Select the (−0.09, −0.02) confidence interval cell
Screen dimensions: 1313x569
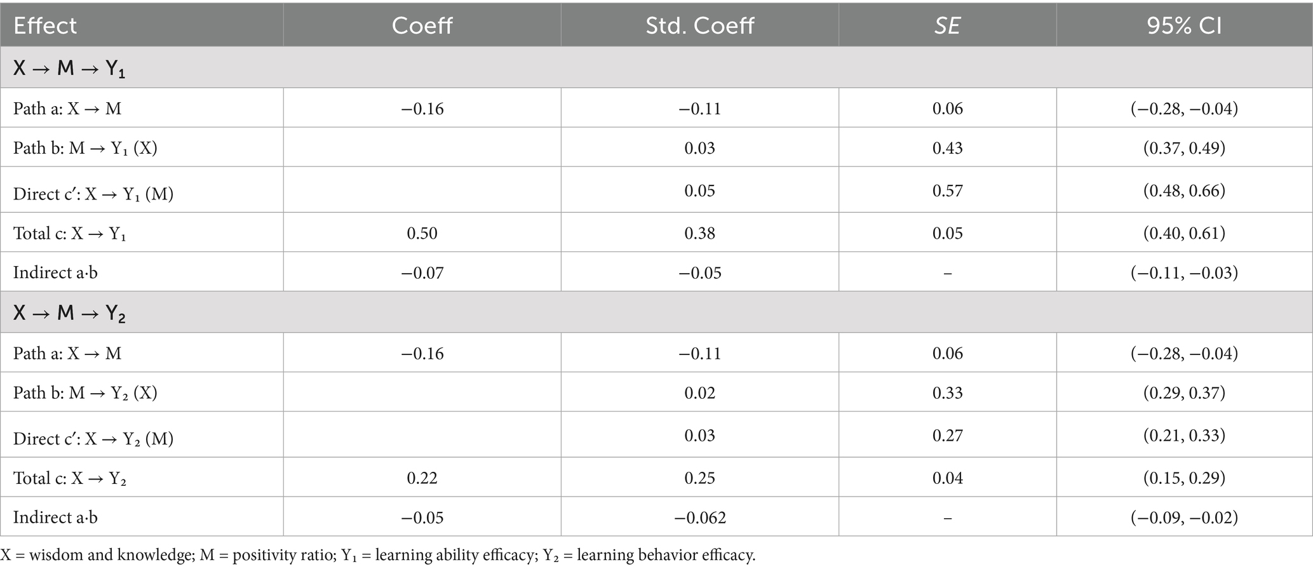tap(1184, 518)
